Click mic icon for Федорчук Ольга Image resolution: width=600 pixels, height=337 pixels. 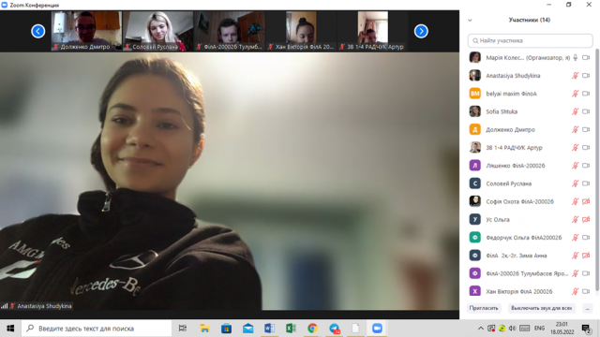[575, 237]
